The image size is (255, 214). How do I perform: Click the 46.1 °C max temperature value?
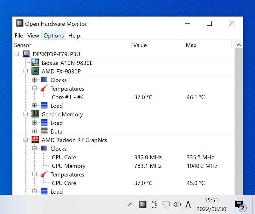196,97
